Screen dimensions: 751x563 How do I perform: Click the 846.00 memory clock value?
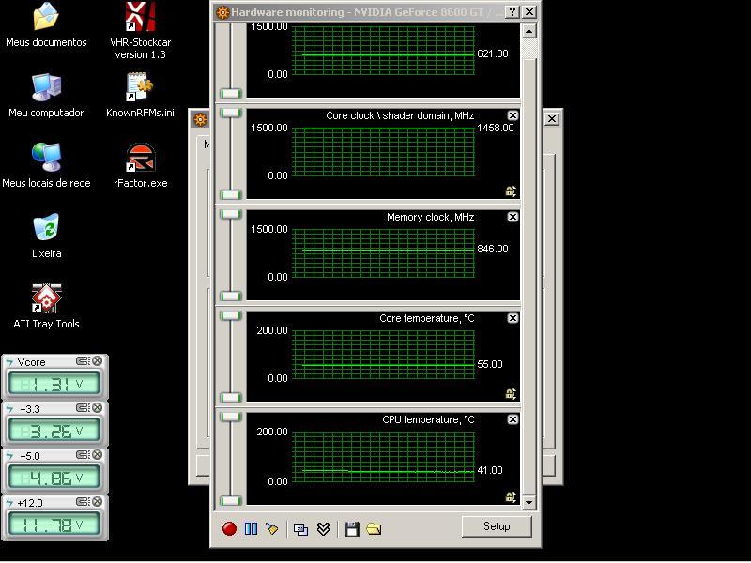pyautogui.click(x=492, y=249)
